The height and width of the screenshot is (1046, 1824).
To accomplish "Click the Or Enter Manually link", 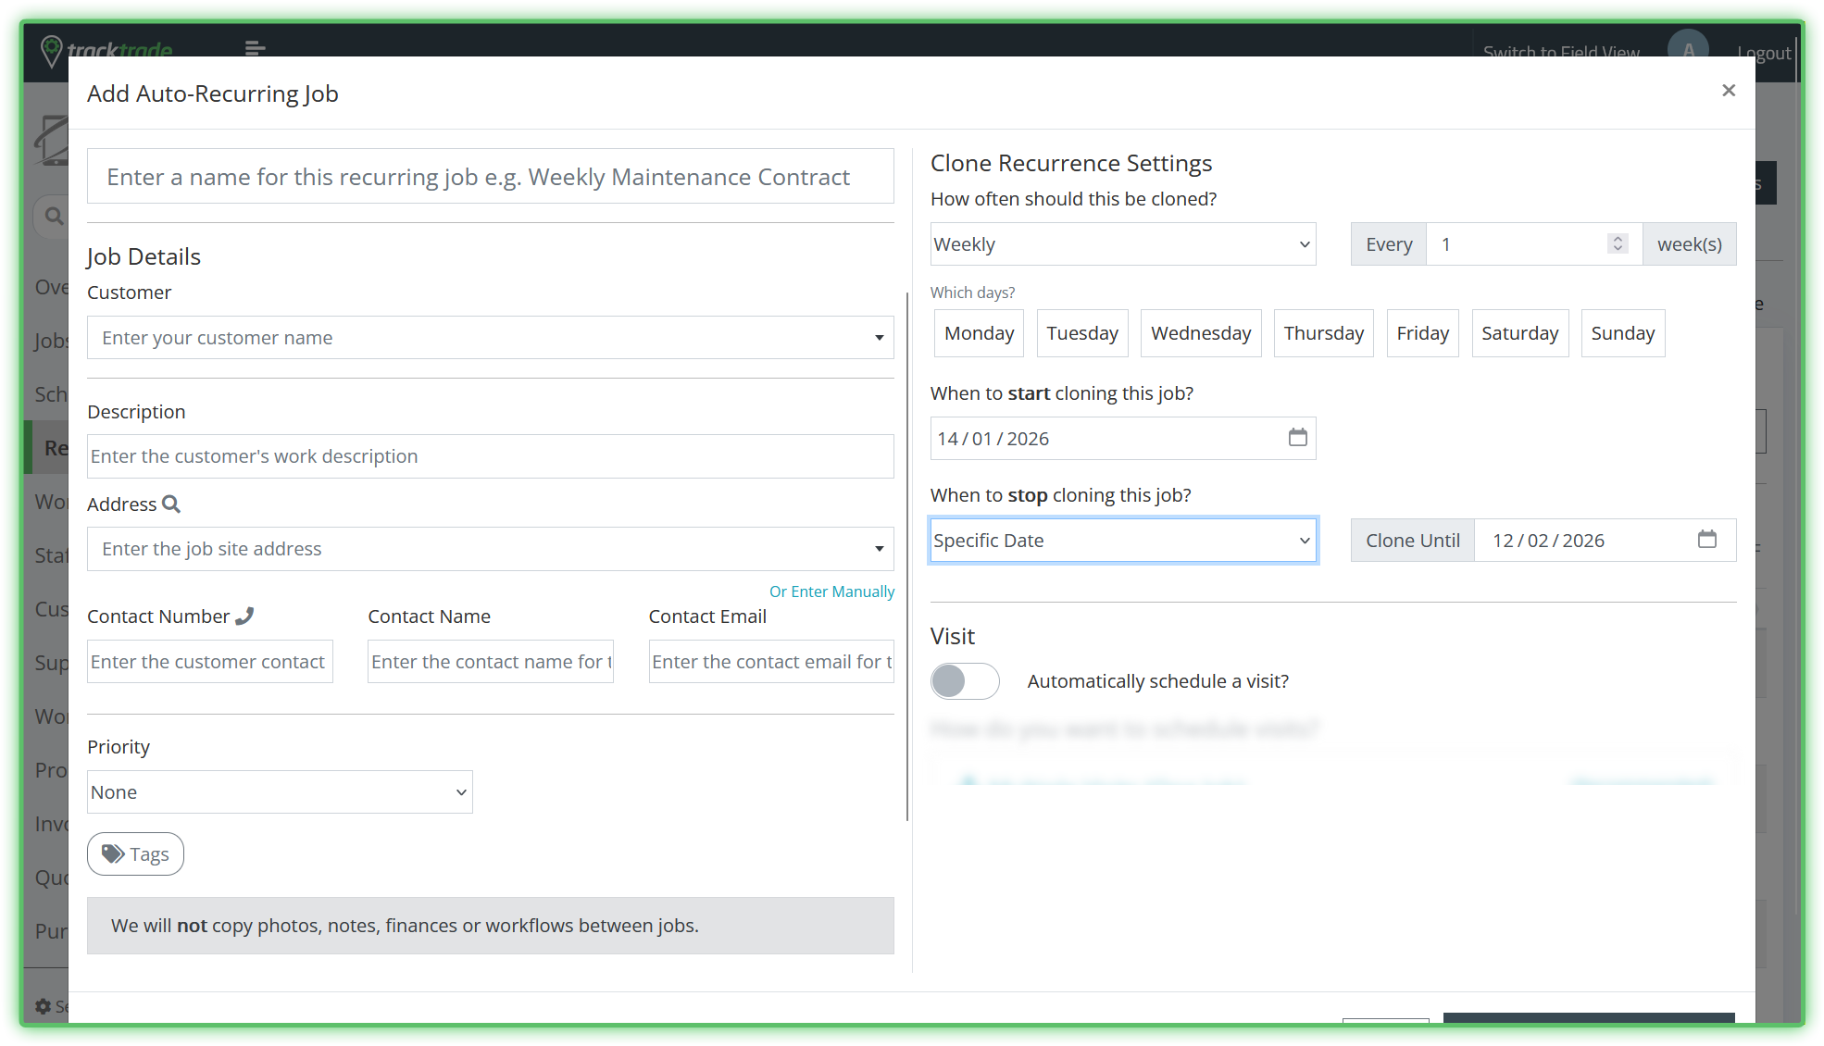I will pos(831,591).
